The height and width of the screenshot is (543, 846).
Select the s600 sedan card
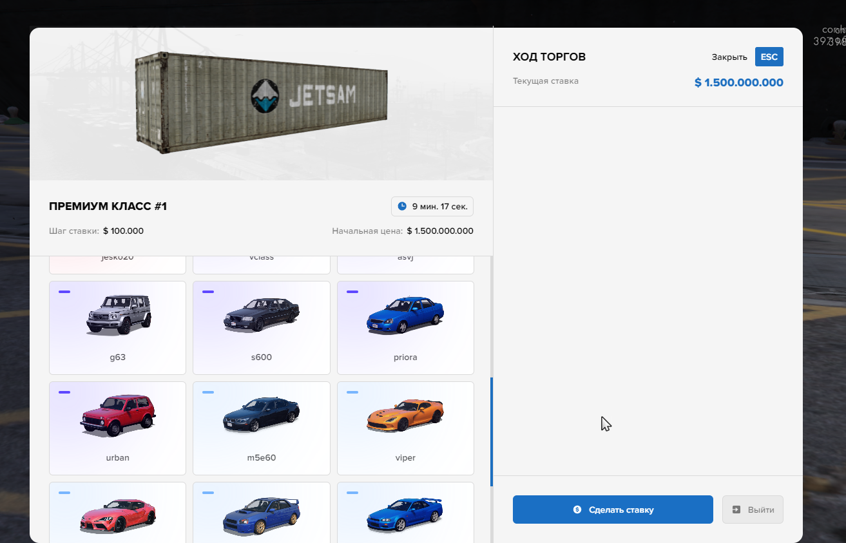tap(262, 328)
